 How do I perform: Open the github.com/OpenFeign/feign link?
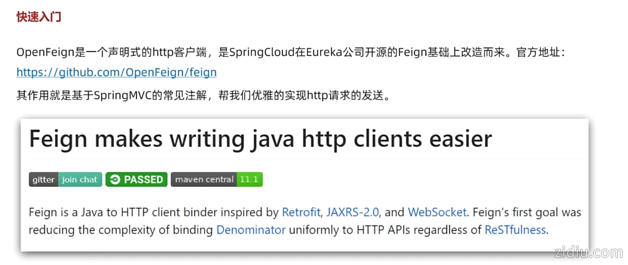117,72
